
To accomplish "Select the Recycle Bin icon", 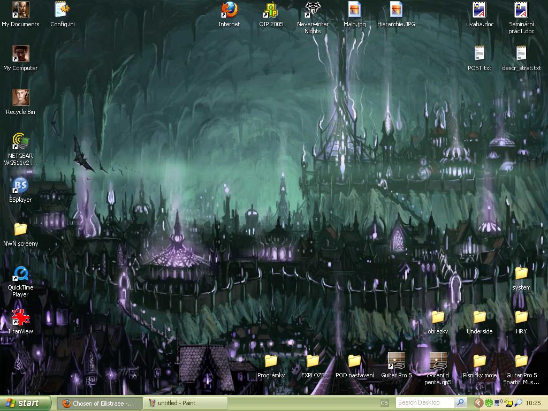I will point(20,98).
